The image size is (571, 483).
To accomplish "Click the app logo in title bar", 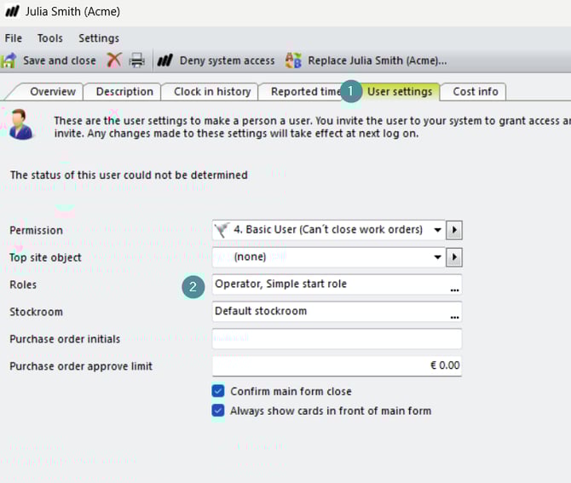I will pos(12,11).
